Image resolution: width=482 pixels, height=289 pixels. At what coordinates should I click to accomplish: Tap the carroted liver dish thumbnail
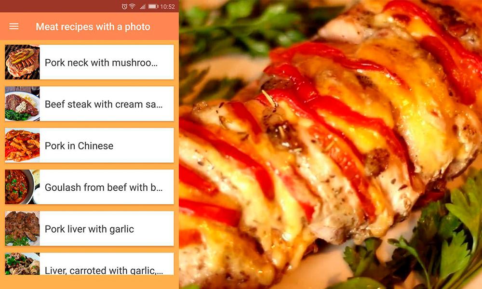click(22, 264)
